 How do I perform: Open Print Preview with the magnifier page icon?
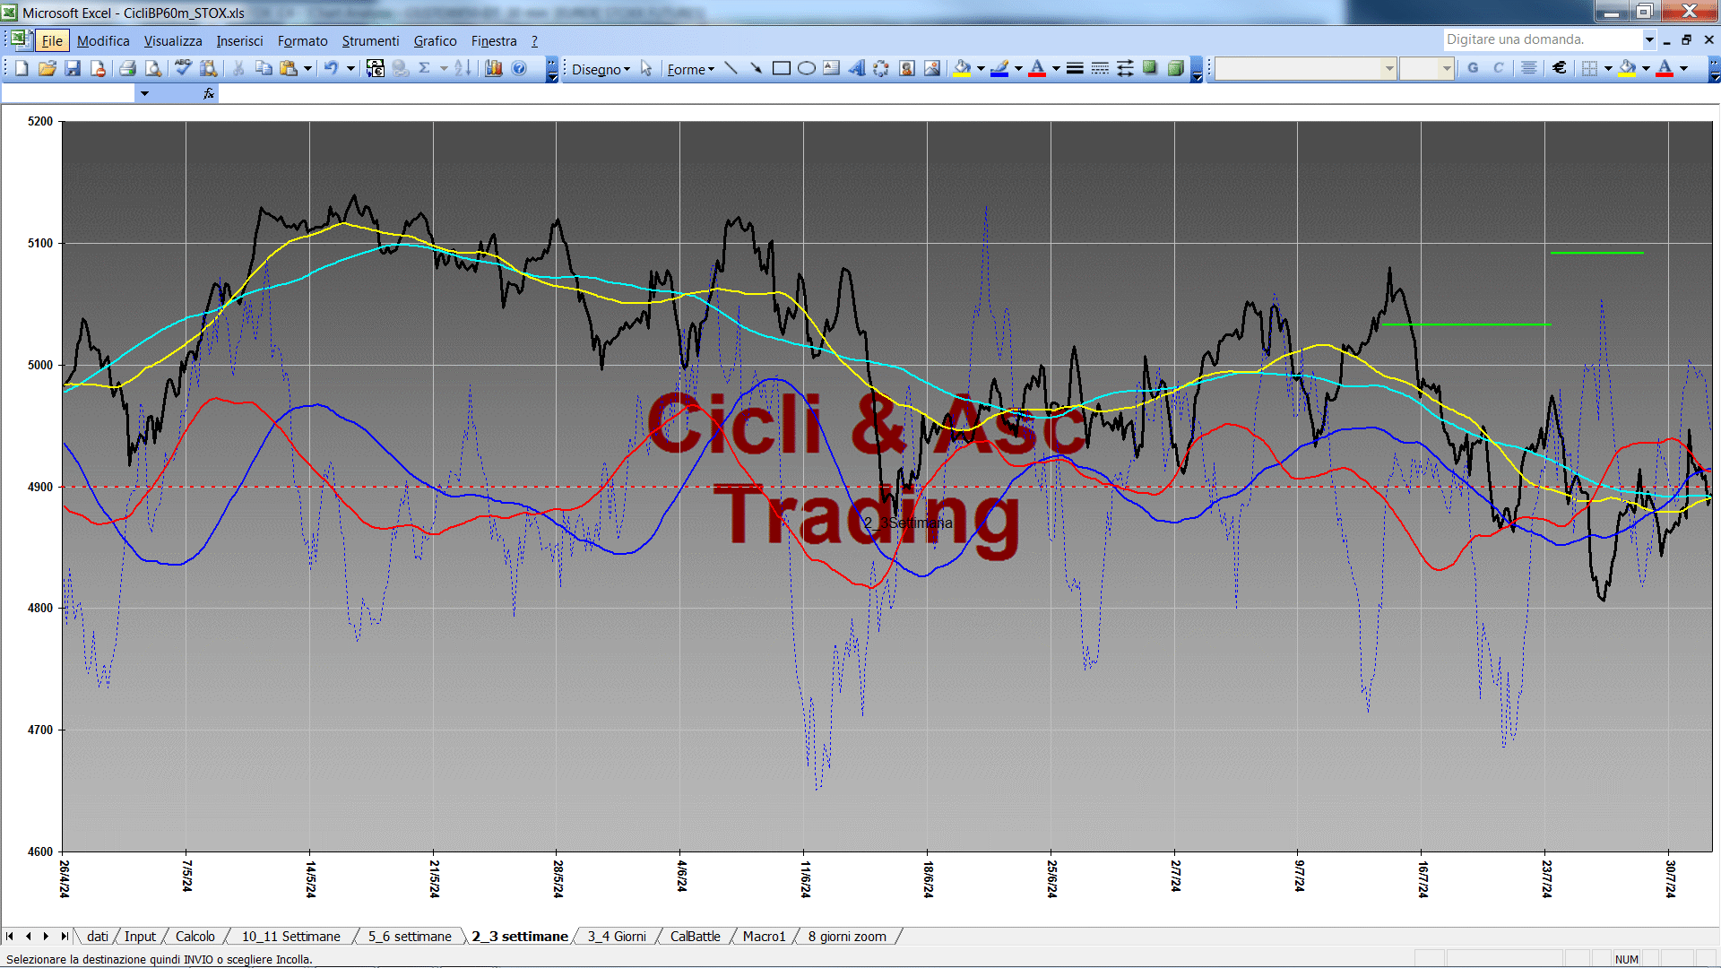[153, 68]
